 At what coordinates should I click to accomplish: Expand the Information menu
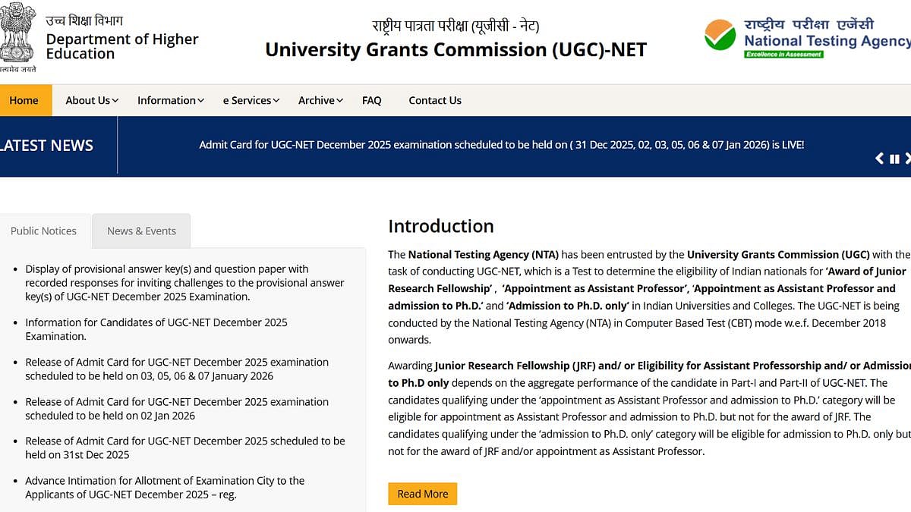pos(169,99)
